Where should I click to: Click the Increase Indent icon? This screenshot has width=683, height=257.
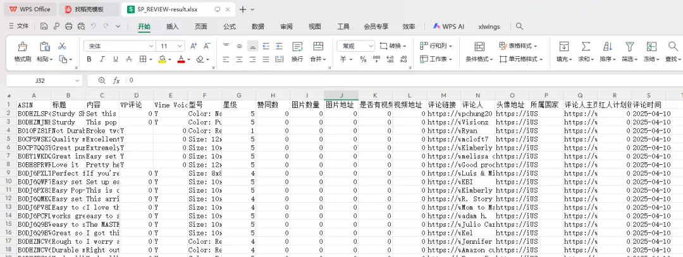(x=280, y=45)
